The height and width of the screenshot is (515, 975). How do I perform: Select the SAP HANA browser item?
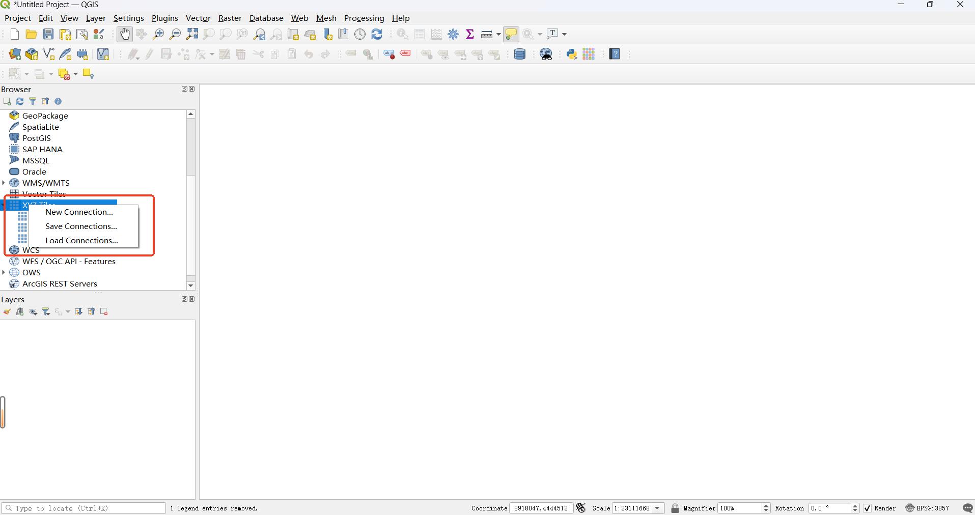point(42,149)
